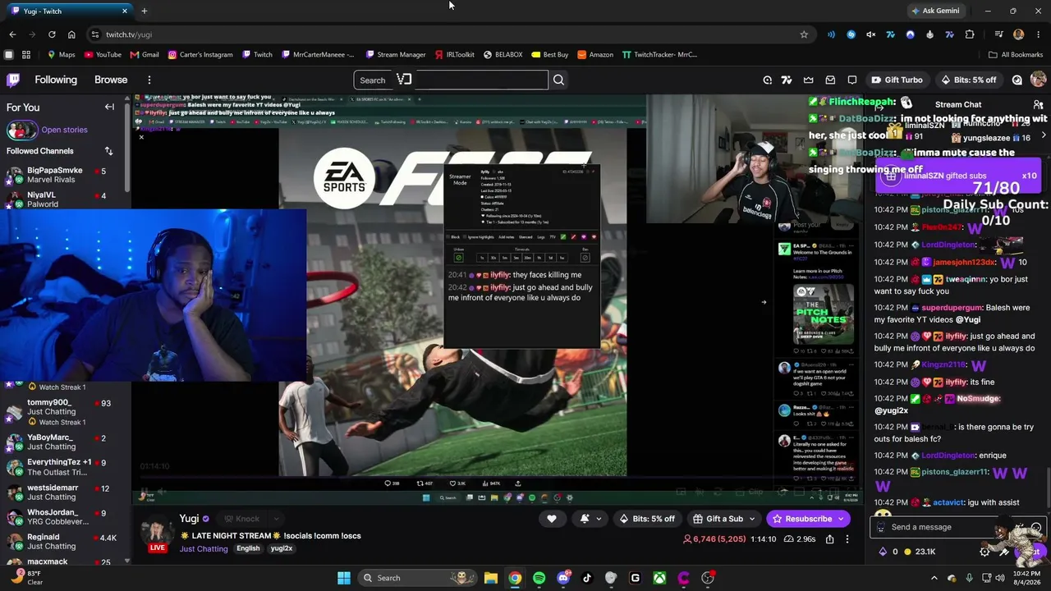
Task: Go back to the previous page in Chrome
Action: point(12,34)
